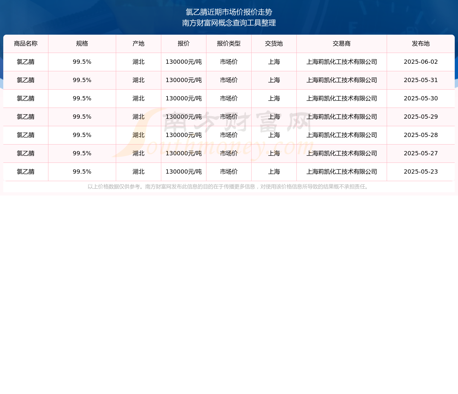Click 130000元/吨 in the 2025-05-23 row
This screenshot has height=394, width=458.
click(184, 172)
